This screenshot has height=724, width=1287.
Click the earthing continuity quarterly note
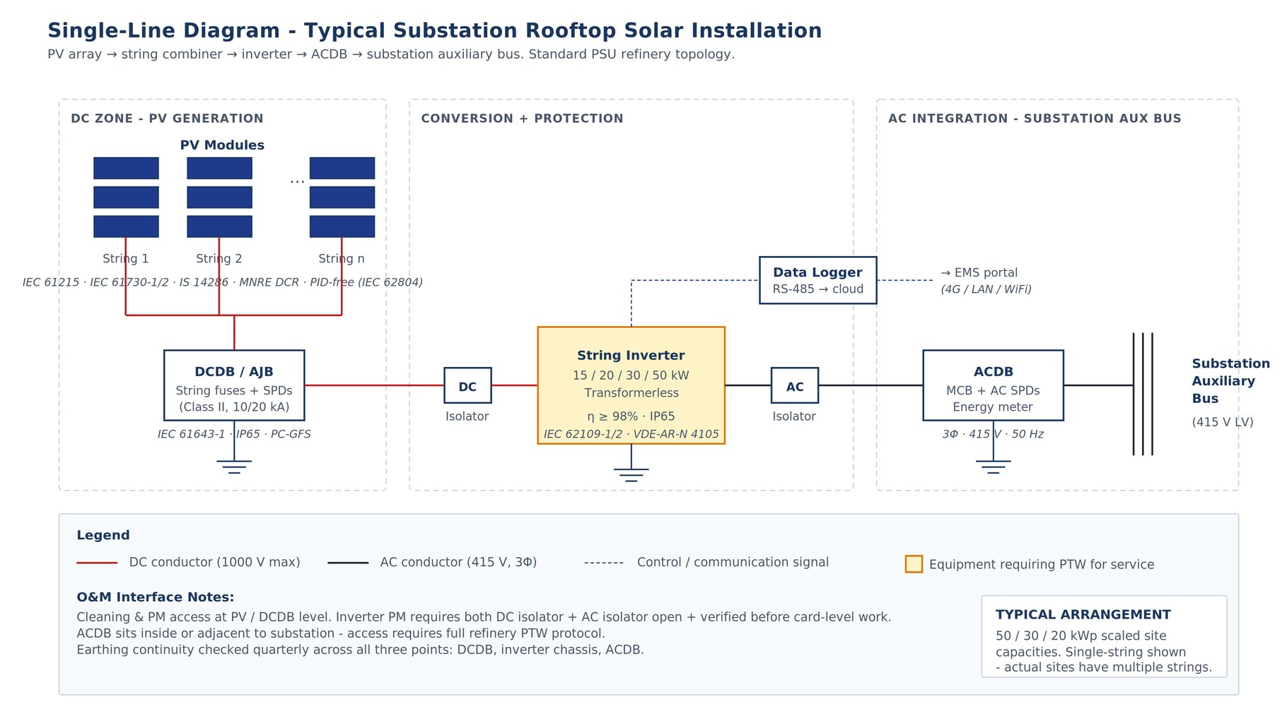pos(361,650)
